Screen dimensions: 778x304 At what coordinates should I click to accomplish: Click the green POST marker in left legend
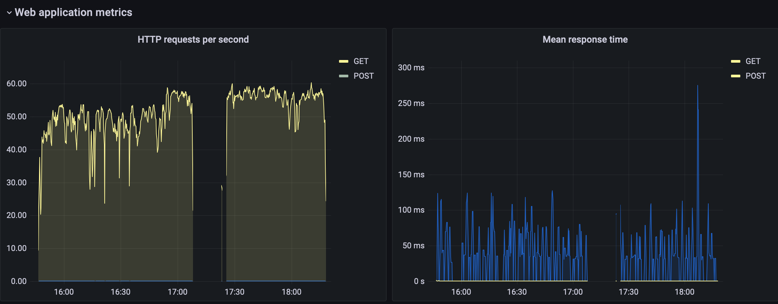pos(344,76)
